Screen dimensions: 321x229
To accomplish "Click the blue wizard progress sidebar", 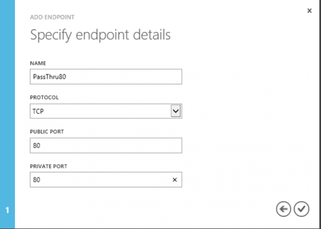I will (7, 114).
